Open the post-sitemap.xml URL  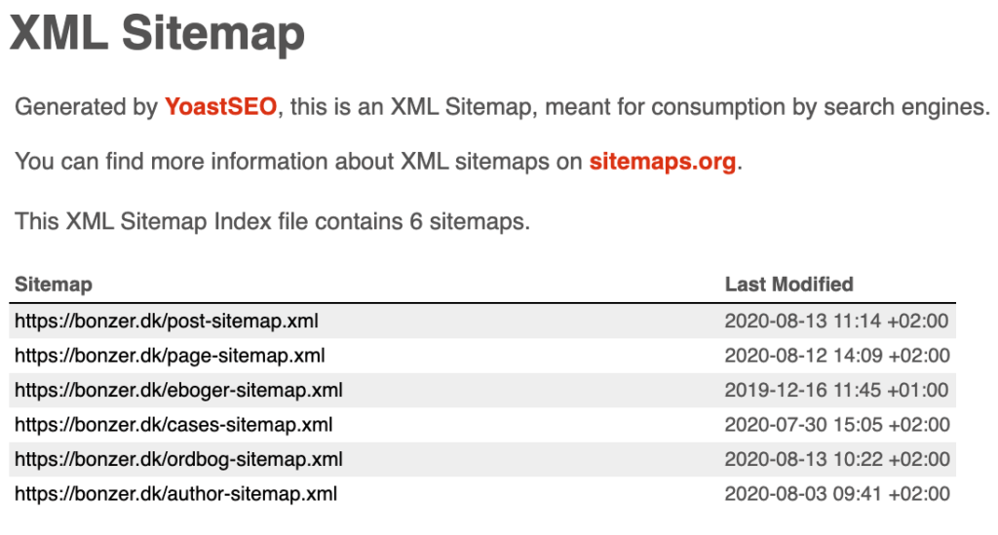click(x=167, y=321)
